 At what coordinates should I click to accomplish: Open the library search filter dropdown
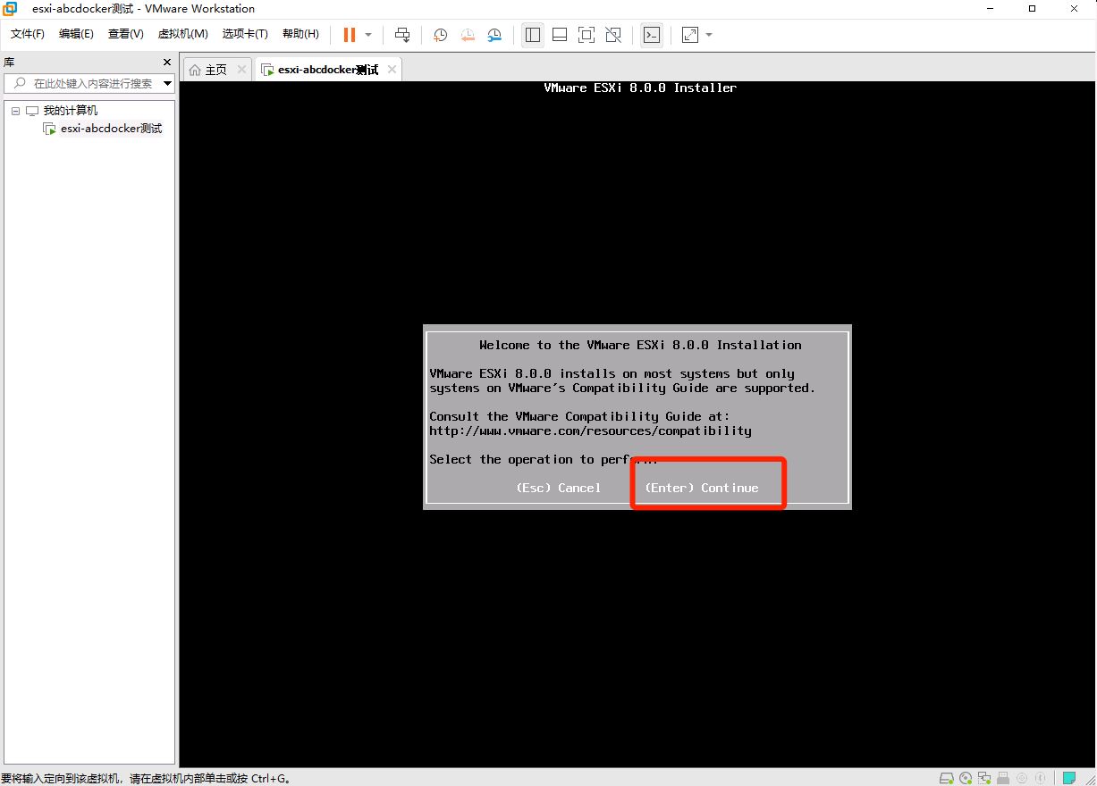tap(168, 83)
